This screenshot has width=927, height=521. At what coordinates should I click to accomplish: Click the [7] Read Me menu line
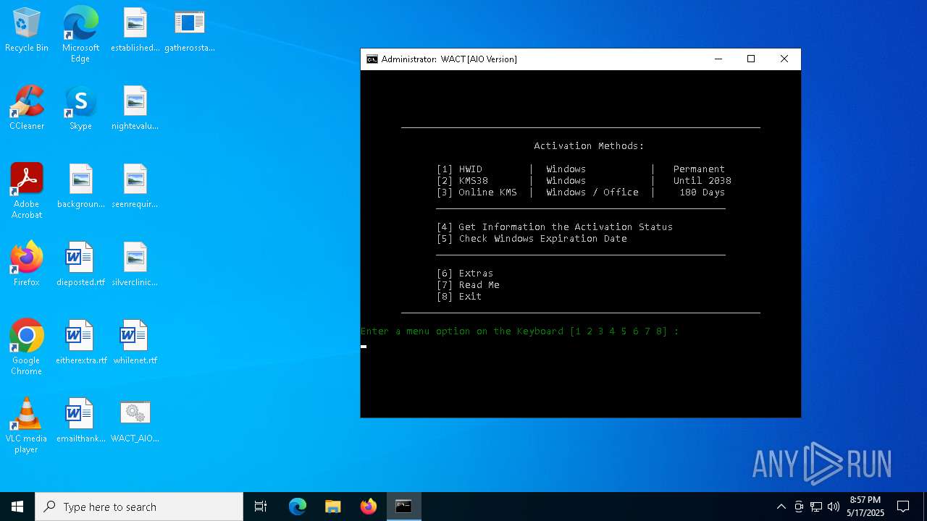coord(468,285)
